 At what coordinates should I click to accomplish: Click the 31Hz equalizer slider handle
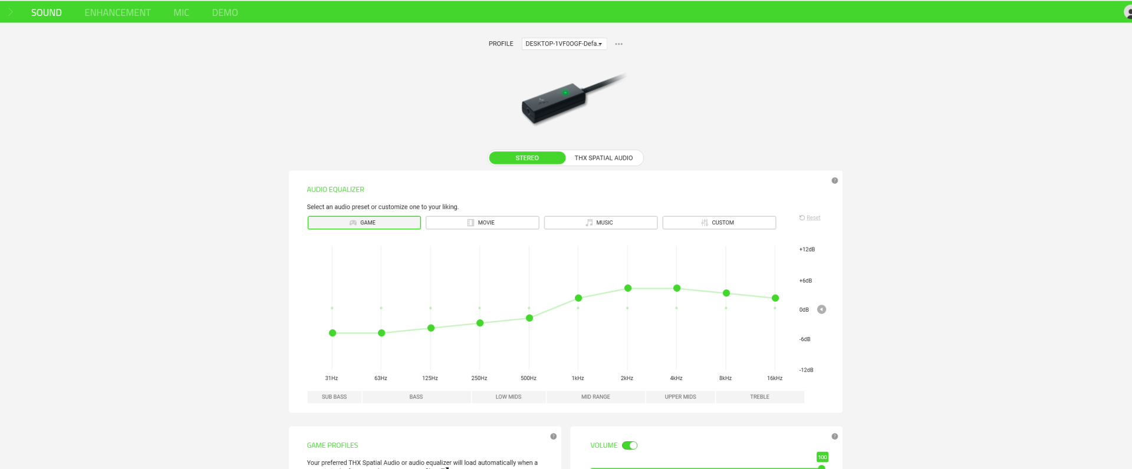click(333, 333)
